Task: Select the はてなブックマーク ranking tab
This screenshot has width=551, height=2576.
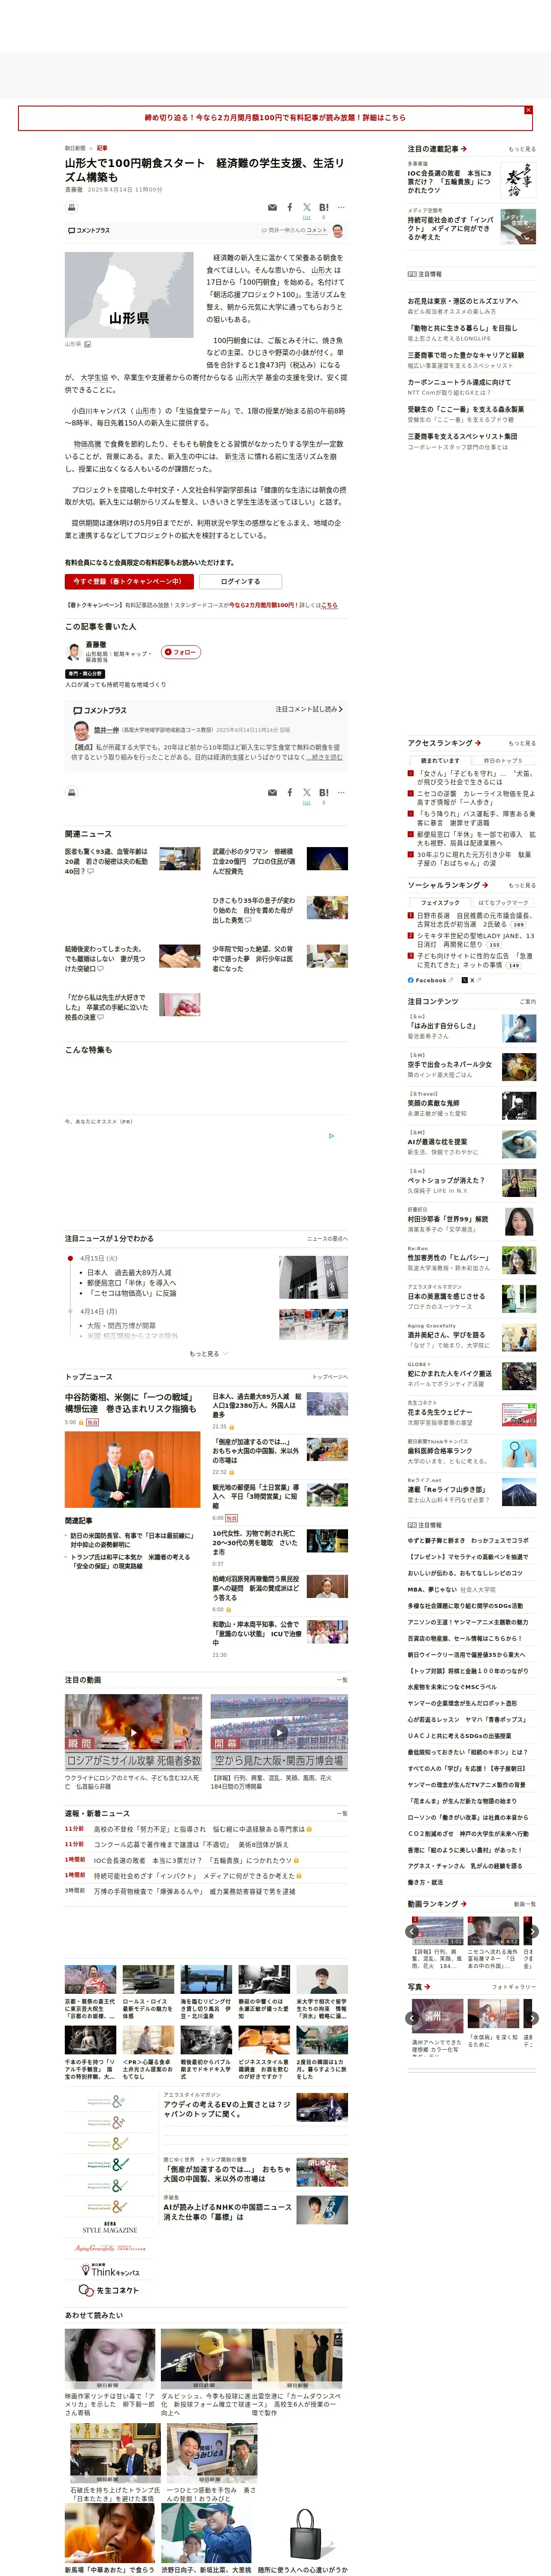Action: click(503, 903)
